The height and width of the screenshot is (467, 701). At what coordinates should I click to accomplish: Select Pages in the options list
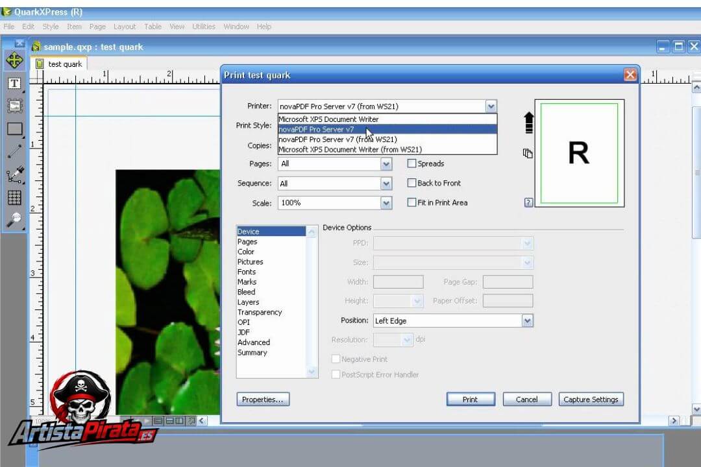271,241
